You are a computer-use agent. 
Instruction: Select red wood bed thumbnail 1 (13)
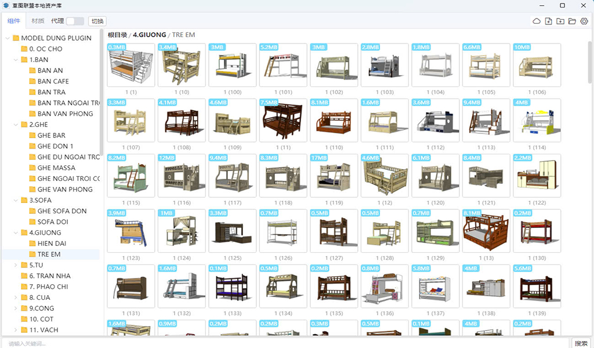click(x=487, y=231)
